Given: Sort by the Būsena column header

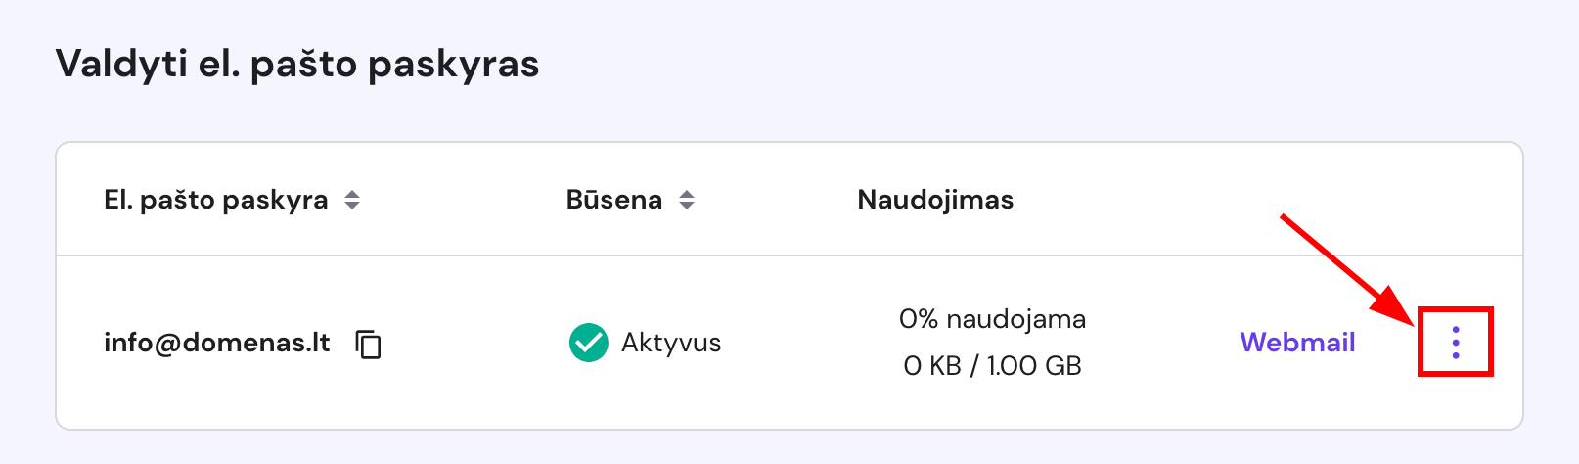Looking at the screenshot, I should click(614, 200).
